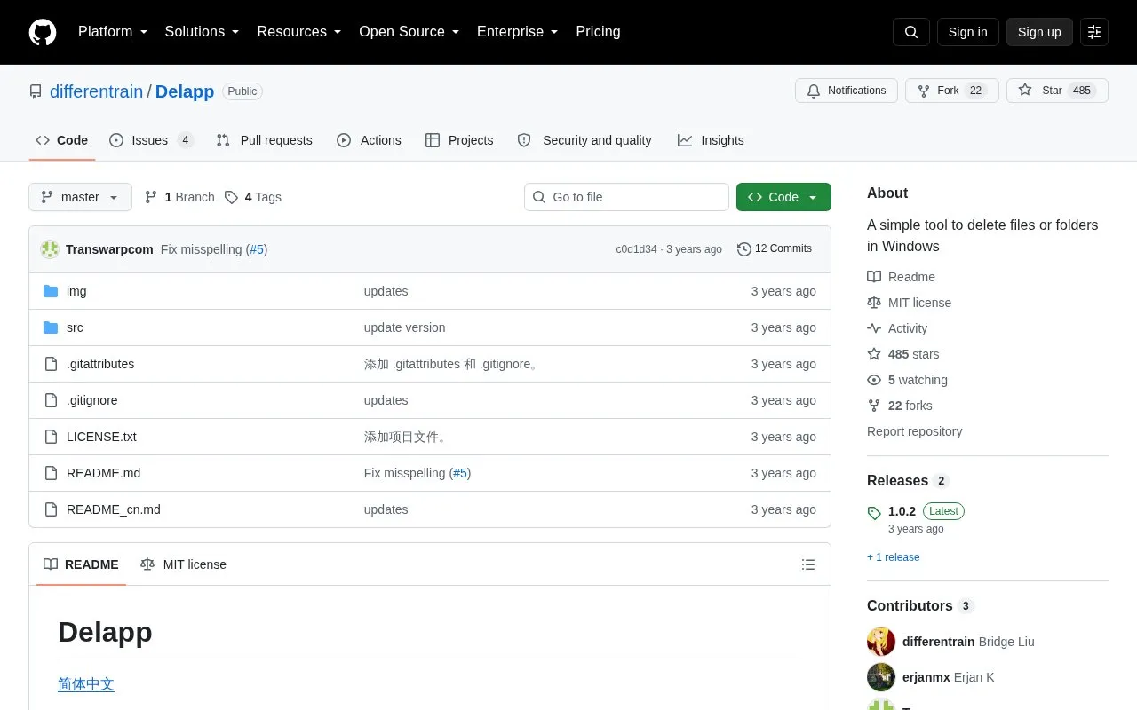Click the Transwarpcom avatar in commit bar
The image size is (1137, 710).
pyautogui.click(x=50, y=249)
